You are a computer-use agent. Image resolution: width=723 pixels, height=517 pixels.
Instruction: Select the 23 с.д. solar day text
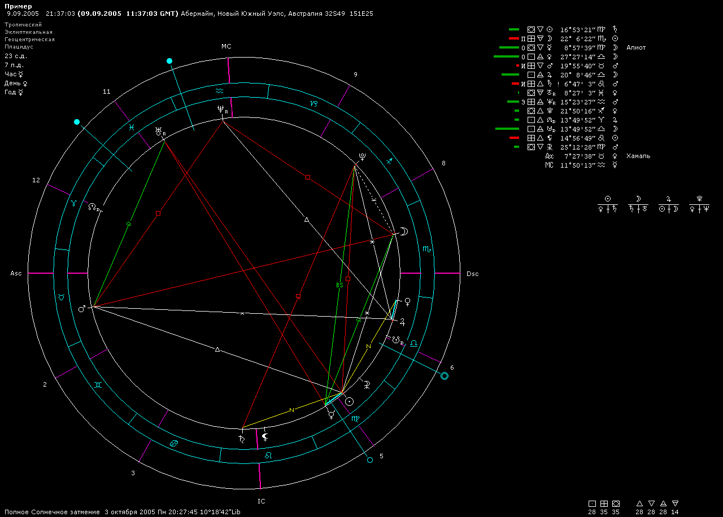[x=16, y=56]
